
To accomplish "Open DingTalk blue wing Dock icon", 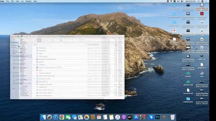I will click(x=151, y=117).
